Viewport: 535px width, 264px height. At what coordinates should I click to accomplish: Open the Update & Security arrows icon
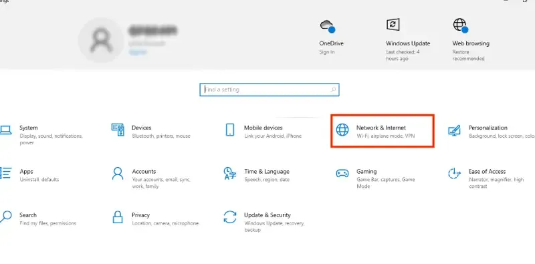click(230, 217)
